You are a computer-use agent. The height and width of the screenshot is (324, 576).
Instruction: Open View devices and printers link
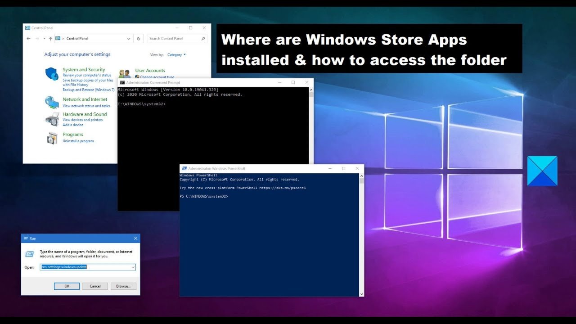click(83, 120)
